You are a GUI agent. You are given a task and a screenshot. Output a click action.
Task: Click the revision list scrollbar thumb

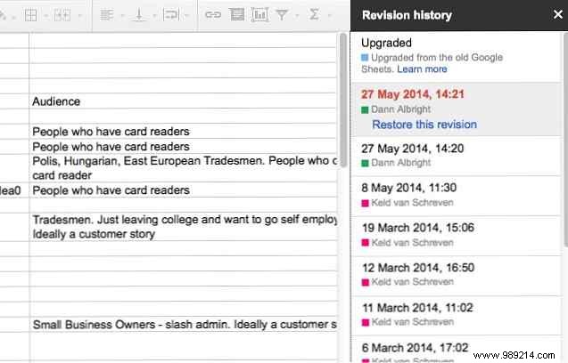click(565, 140)
